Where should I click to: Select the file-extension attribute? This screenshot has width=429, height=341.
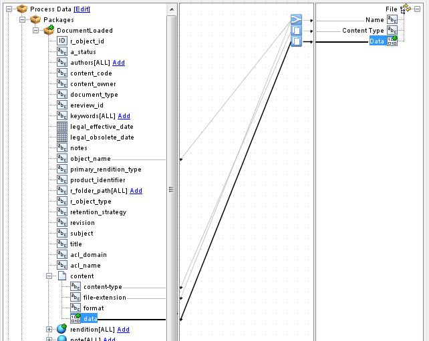point(105,298)
